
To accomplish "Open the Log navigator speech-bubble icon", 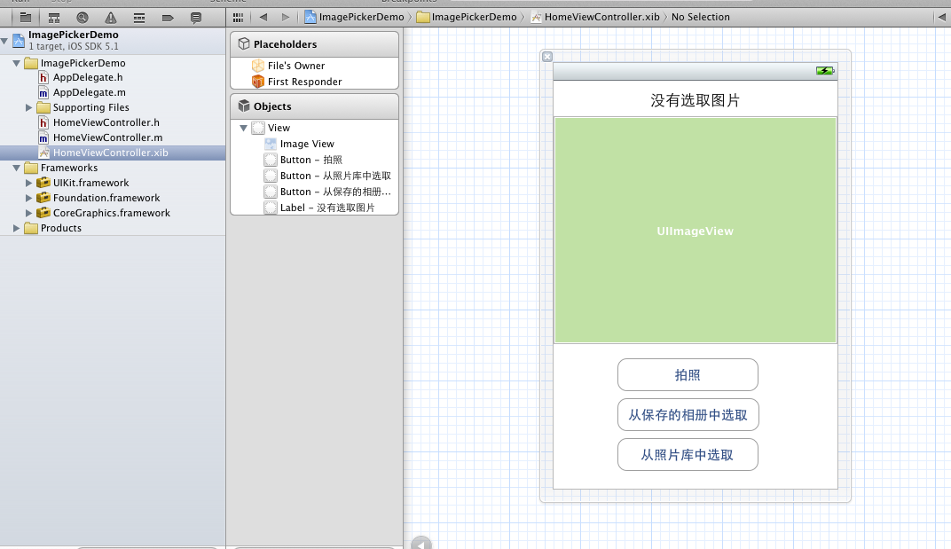I will (x=196, y=17).
